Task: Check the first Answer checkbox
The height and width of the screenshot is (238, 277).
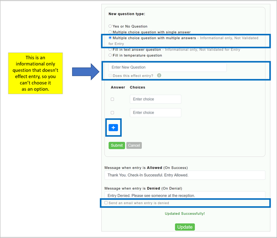Action: (x=112, y=99)
